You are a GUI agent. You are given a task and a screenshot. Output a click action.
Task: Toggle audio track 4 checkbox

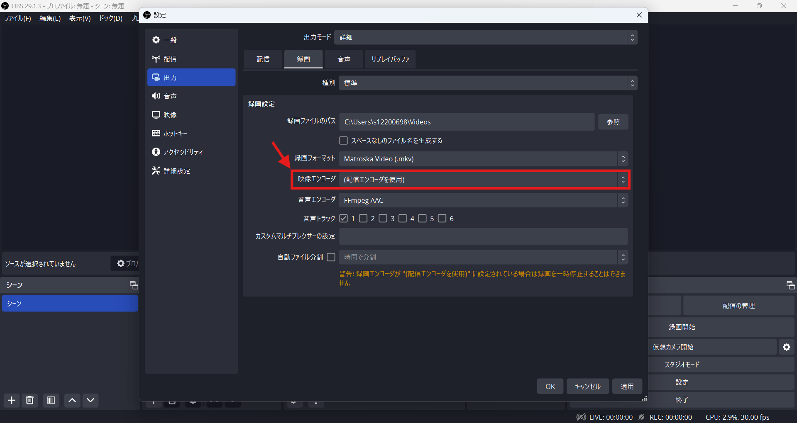403,219
